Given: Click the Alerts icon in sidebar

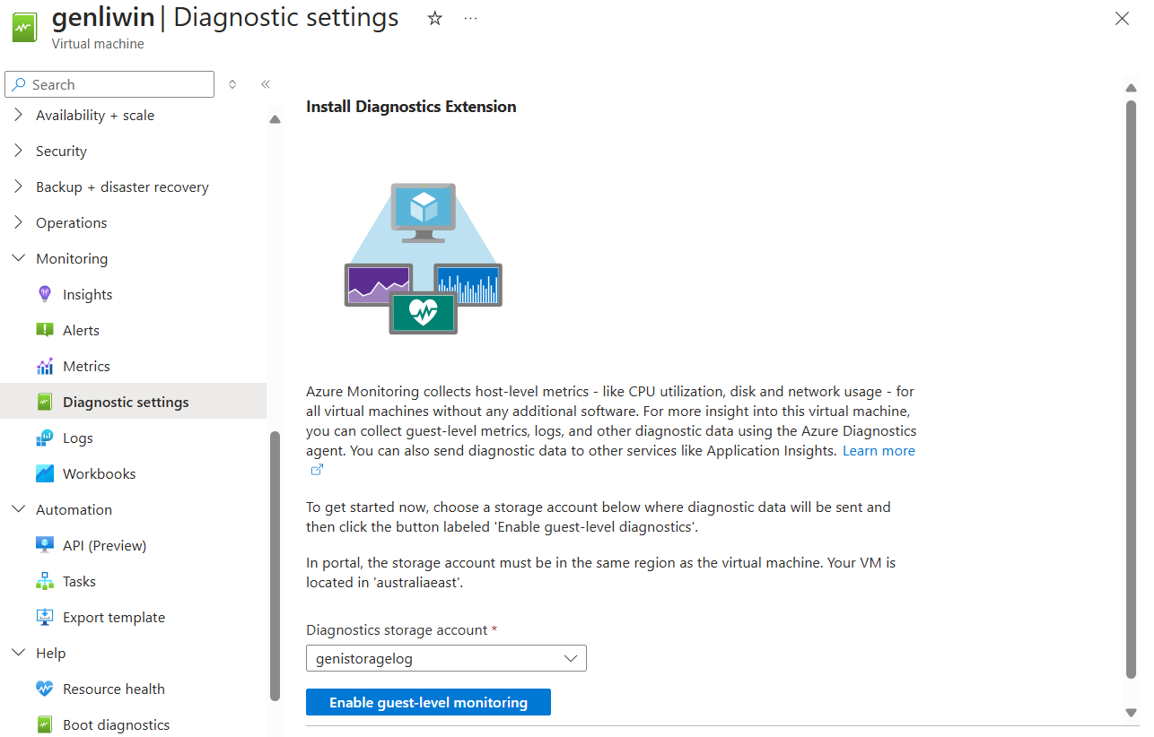Looking at the screenshot, I should tap(45, 330).
